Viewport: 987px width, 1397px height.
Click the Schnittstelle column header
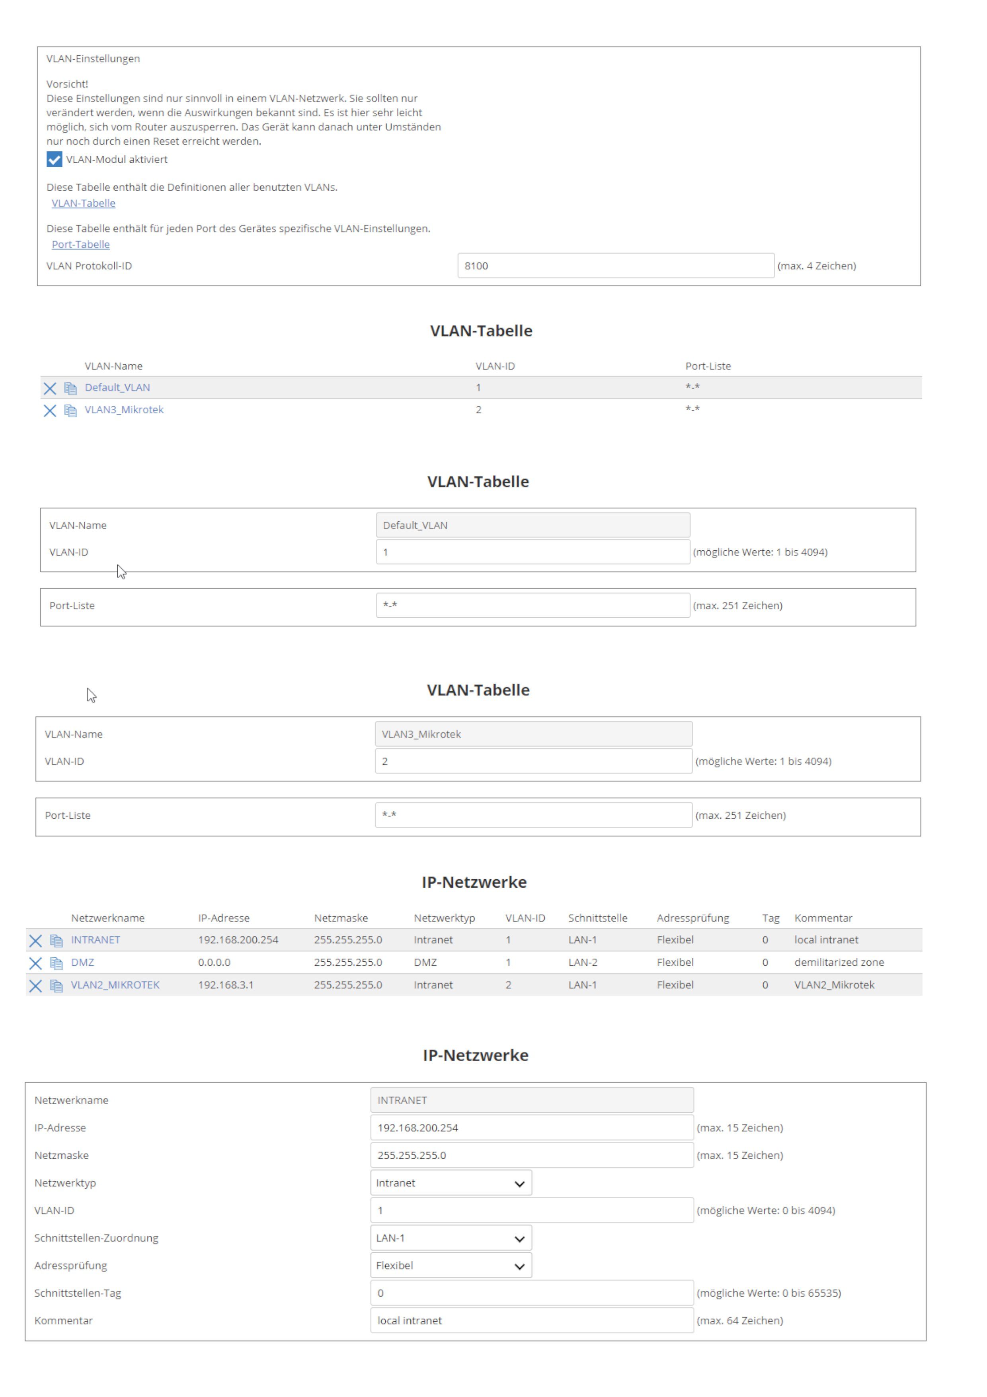pyautogui.click(x=598, y=918)
